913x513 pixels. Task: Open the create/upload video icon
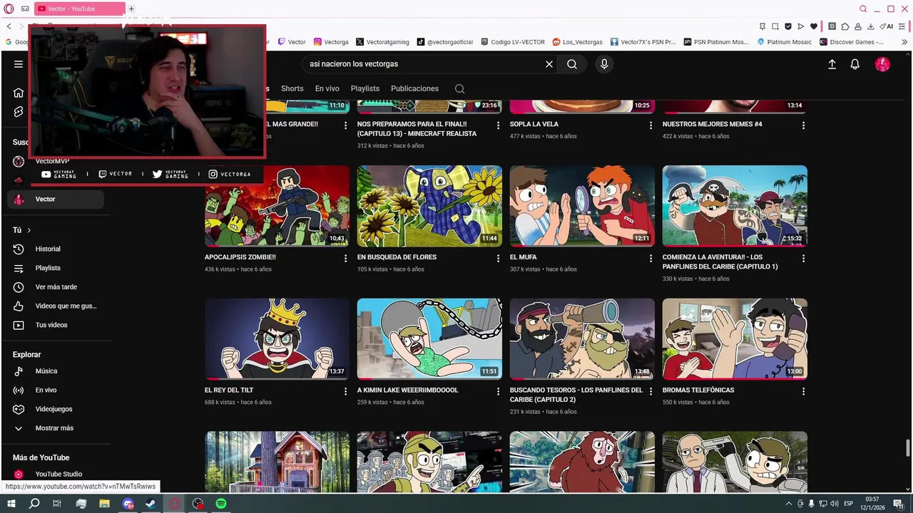click(x=832, y=64)
